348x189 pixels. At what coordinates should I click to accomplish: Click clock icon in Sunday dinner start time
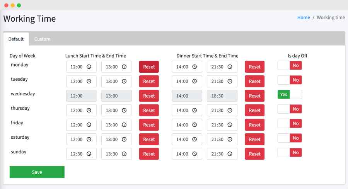point(194,154)
